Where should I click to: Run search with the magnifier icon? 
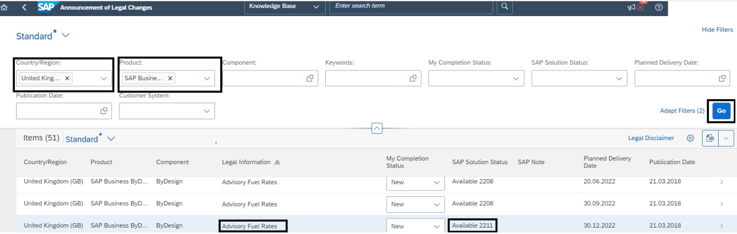pyautogui.click(x=504, y=6)
